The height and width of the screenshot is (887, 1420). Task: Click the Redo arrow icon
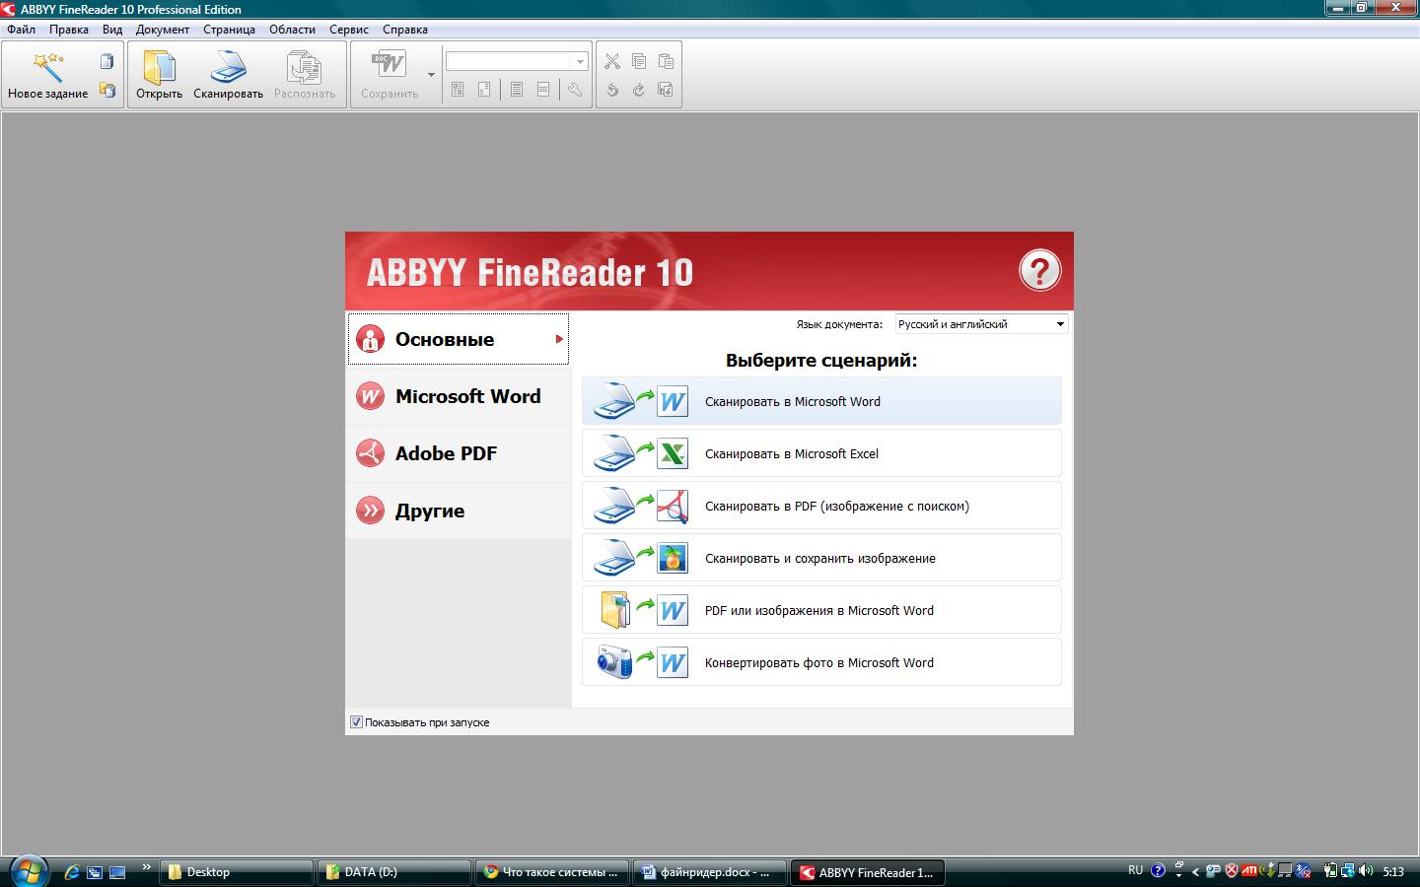pyautogui.click(x=639, y=90)
